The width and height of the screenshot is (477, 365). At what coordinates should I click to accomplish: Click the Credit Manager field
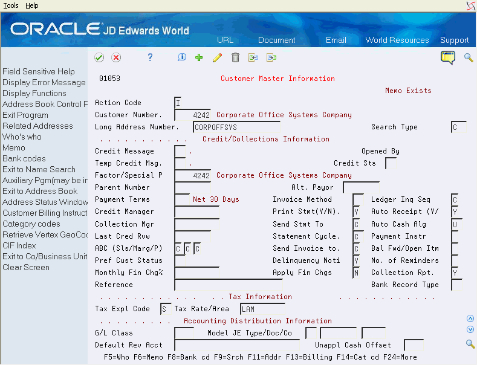point(197,212)
